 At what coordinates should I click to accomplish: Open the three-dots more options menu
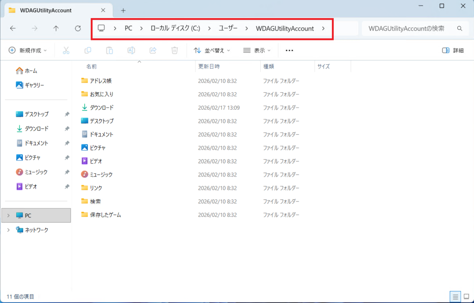tap(289, 50)
